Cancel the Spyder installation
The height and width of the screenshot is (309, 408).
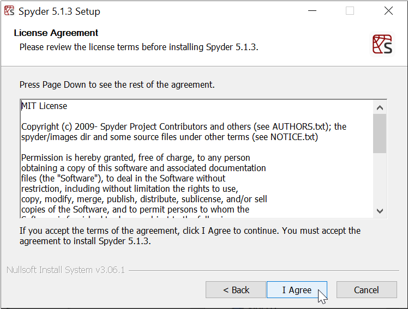point(366,290)
